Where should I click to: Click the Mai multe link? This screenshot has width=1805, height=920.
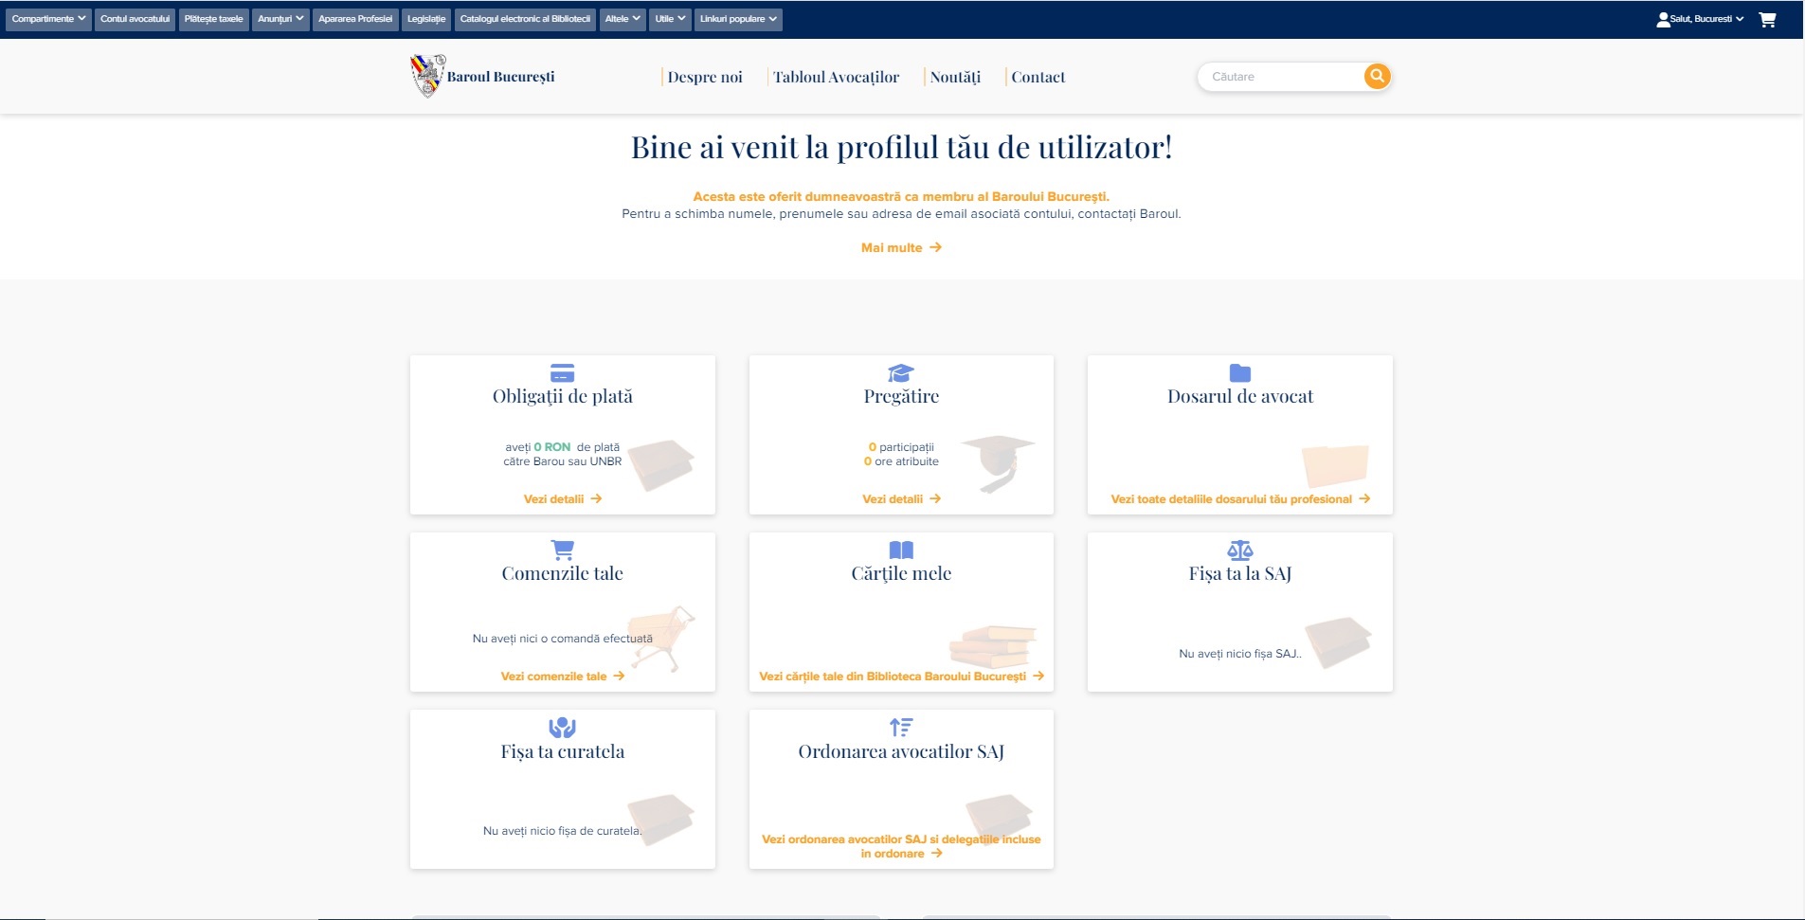point(899,247)
